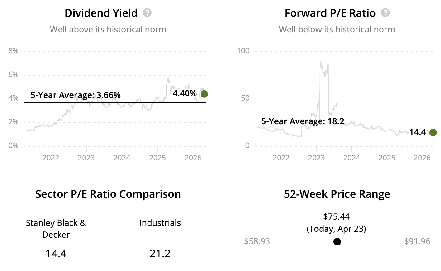Click the Sector P/E Ratio Comparison heading
441x271 pixels.
pos(108,194)
